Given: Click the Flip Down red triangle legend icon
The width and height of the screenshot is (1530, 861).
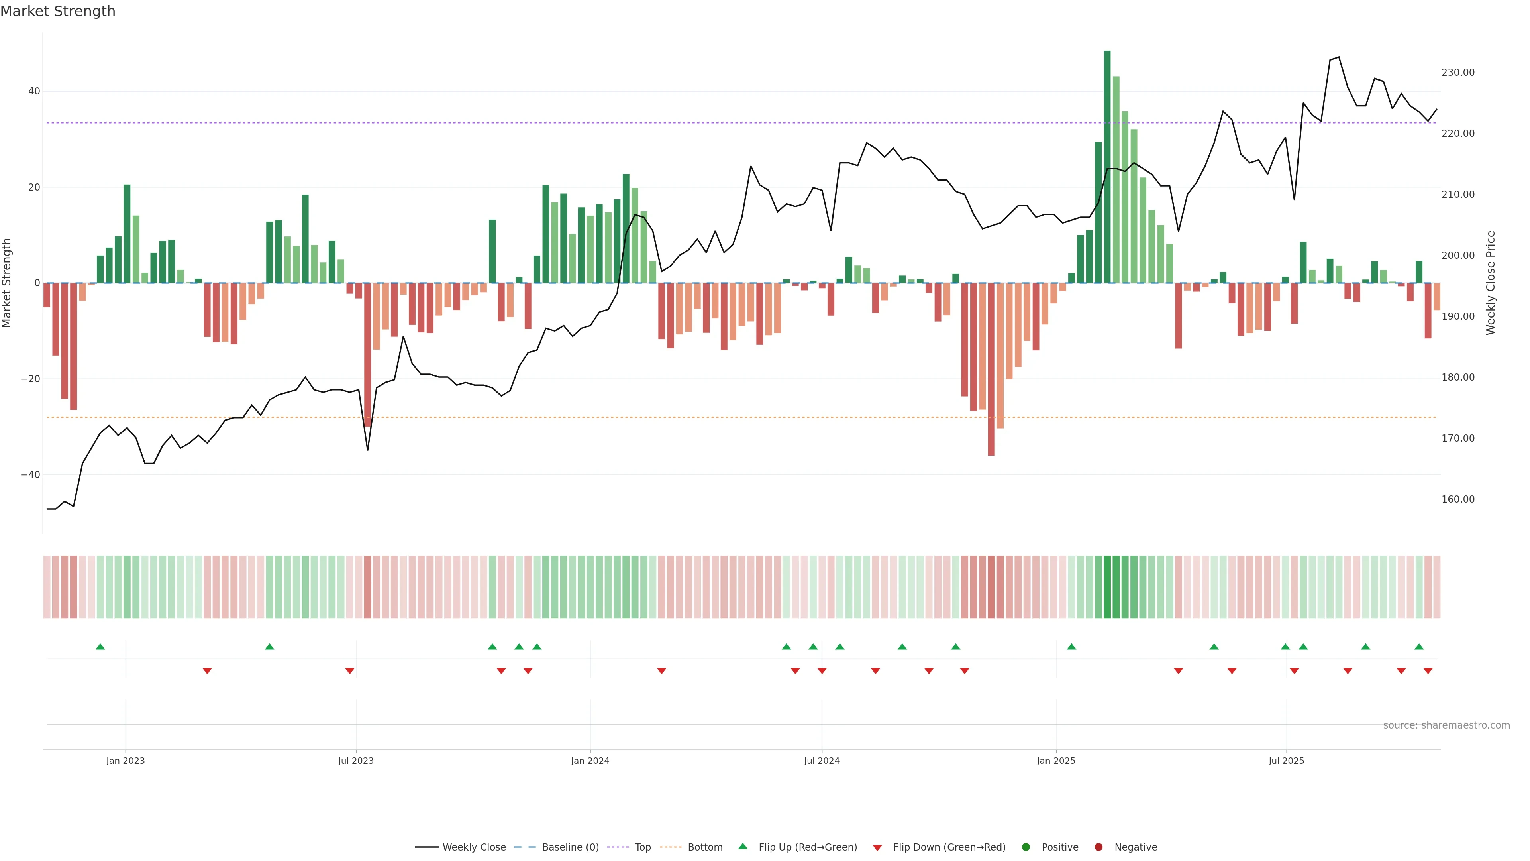Looking at the screenshot, I should (877, 848).
